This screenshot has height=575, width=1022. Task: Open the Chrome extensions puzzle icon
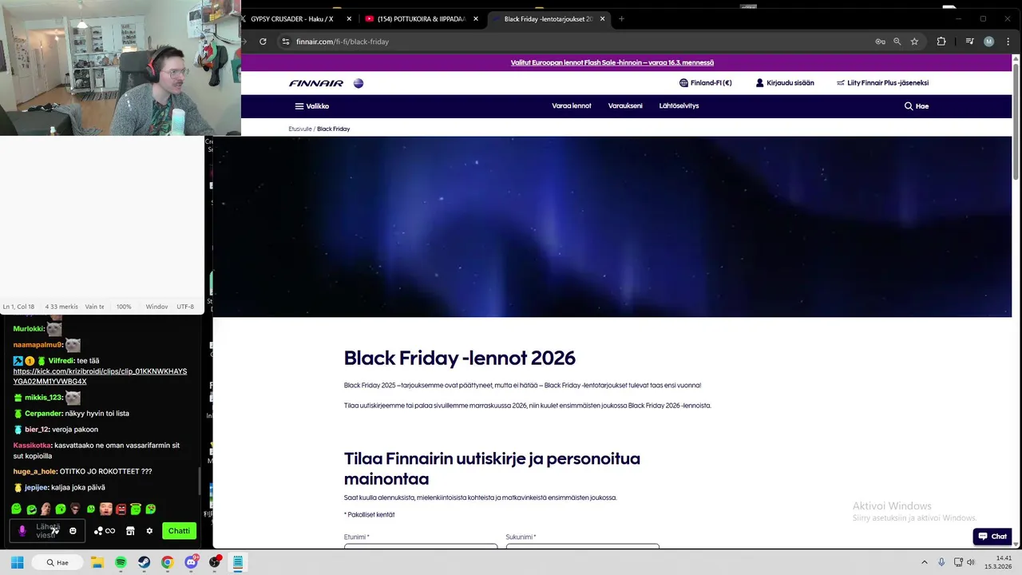coord(941,42)
